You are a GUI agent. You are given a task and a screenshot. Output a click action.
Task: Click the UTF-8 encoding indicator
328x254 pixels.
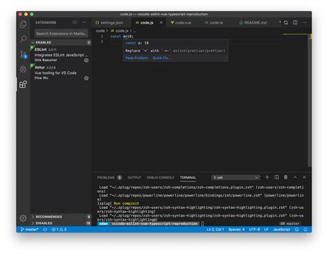click(x=254, y=229)
